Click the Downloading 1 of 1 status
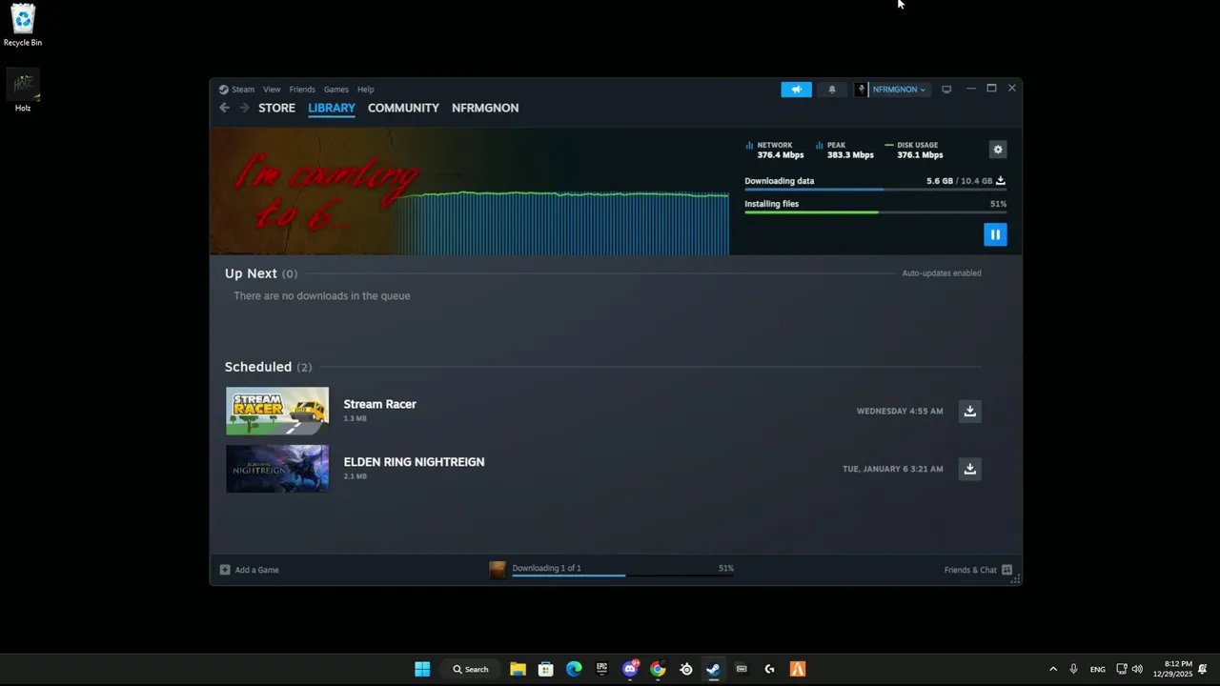Viewport: 1220px width, 686px height. (x=546, y=568)
